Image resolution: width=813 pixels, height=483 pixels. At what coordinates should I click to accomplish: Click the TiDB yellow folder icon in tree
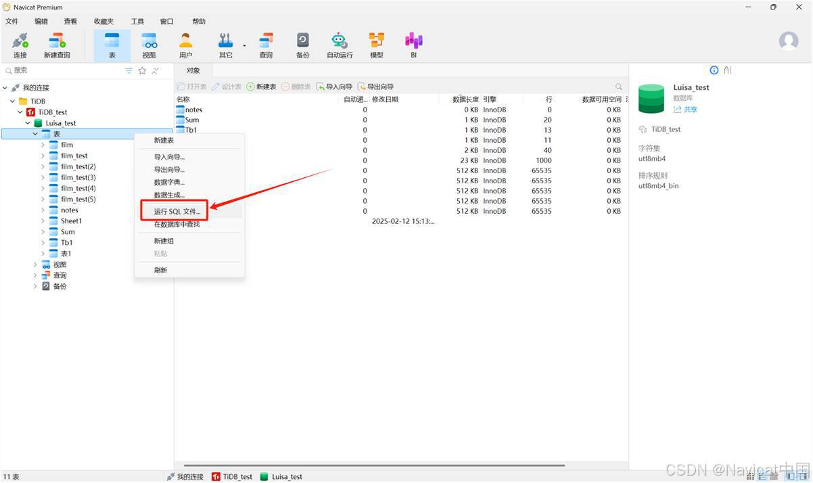(x=23, y=101)
